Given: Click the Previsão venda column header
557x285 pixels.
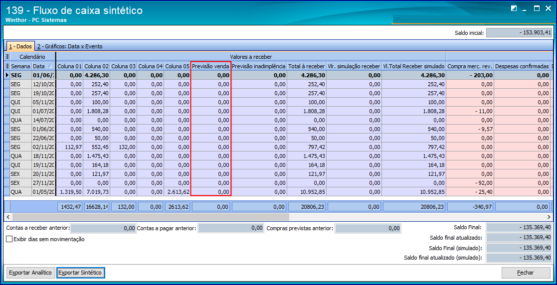Looking at the screenshot, I should pyautogui.click(x=211, y=66).
